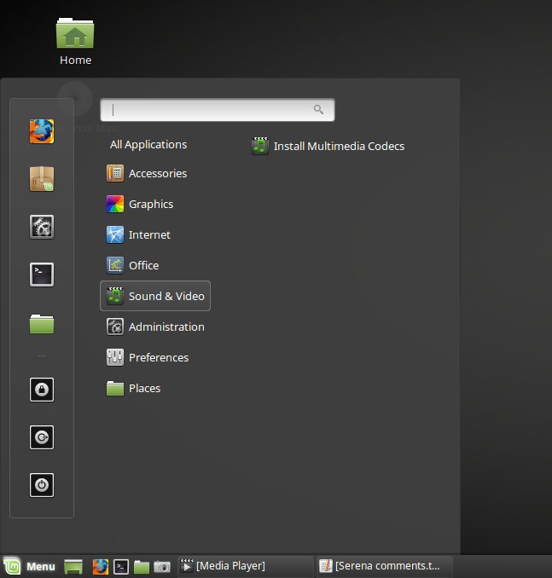Viewport: 552px width, 578px height.
Task: Open the Files folder icon in favorites sidebar
Action: coord(42,324)
